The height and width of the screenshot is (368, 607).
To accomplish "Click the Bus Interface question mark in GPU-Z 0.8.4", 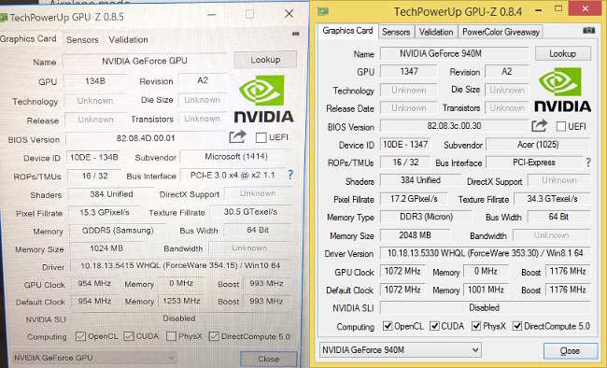I will (588, 163).
